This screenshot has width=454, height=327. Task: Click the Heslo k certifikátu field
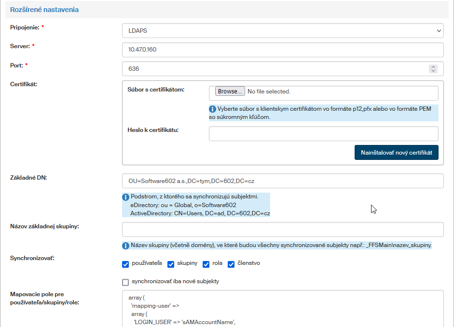pyautogui.click(x=323, y=133)
